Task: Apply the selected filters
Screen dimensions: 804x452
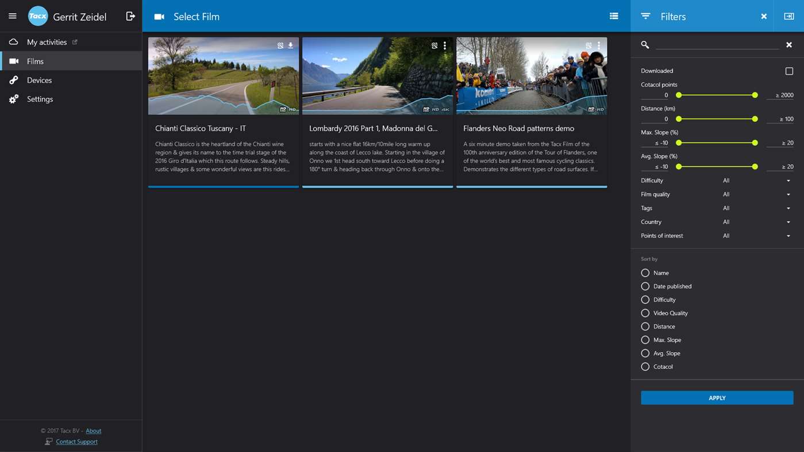Action: [717, 397]
